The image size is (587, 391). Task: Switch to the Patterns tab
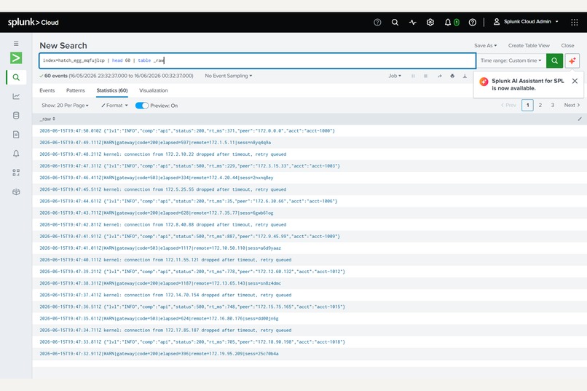tap(76, 90)
